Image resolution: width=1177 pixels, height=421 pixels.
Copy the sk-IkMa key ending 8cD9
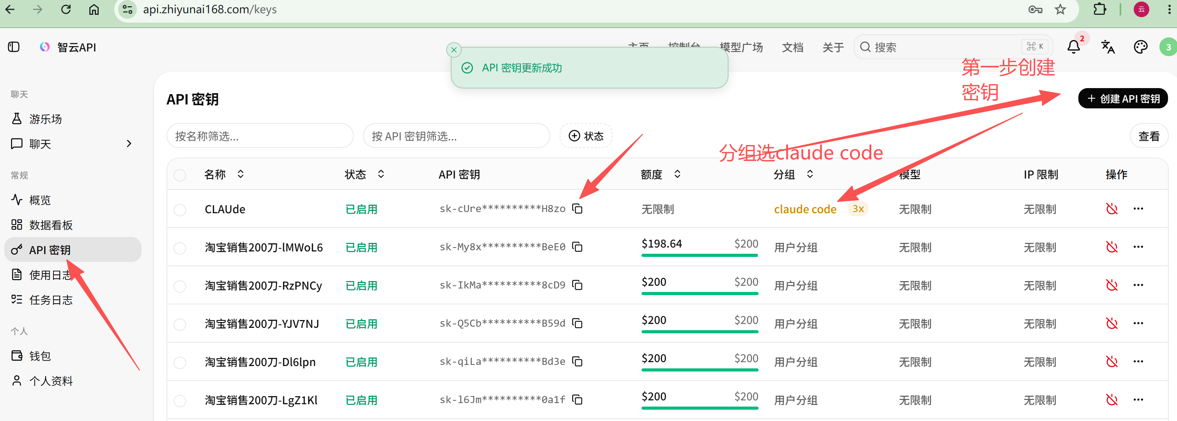point(578,285)
